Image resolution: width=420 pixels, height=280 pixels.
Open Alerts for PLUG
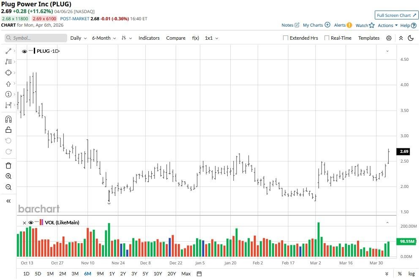(343, 25)
